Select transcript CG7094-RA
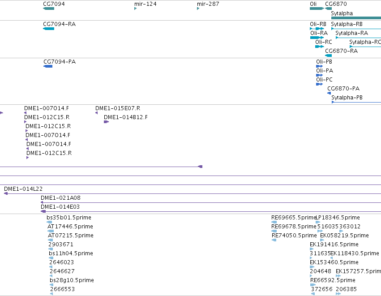 click(x=49, y=29)
